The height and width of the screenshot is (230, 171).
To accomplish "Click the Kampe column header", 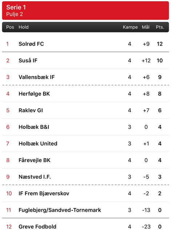I will coord(130,27).
